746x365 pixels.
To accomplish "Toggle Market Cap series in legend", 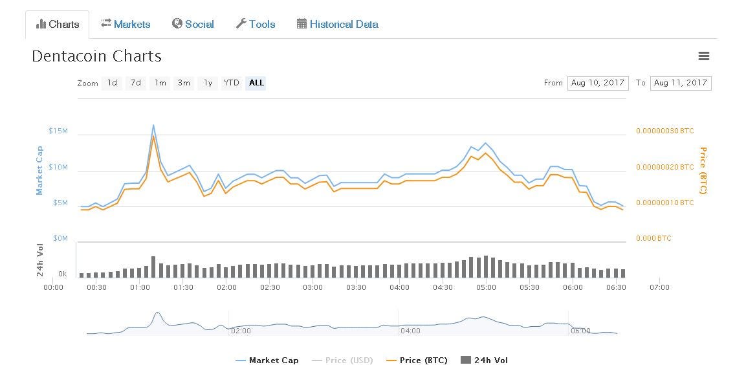I will [267, 360].
